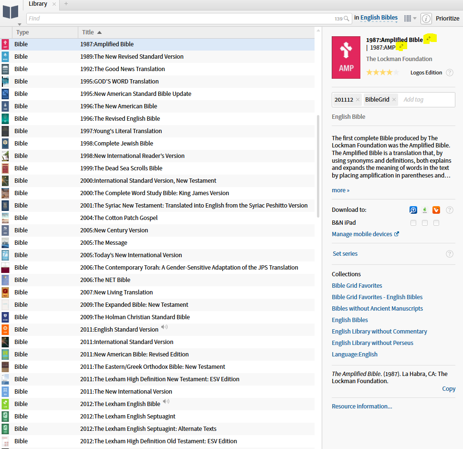Open Bible Grid Favorites - English Bibles collection
The width and height of the screenshot is (463, 449).
point(377,297)
